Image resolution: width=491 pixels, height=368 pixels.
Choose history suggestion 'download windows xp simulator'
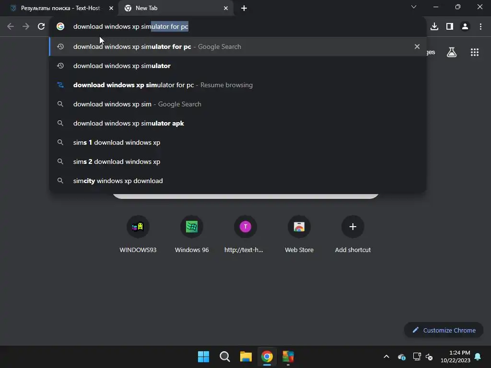click(x=238, y=66)
